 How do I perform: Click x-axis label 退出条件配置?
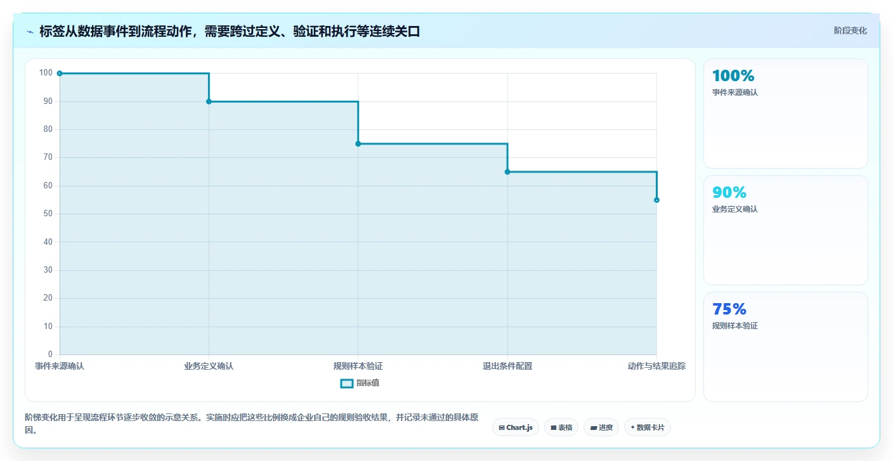507,367
